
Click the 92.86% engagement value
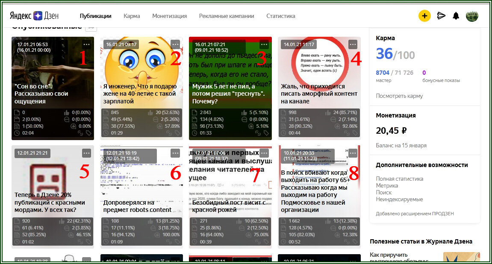[x=350, y=126]
